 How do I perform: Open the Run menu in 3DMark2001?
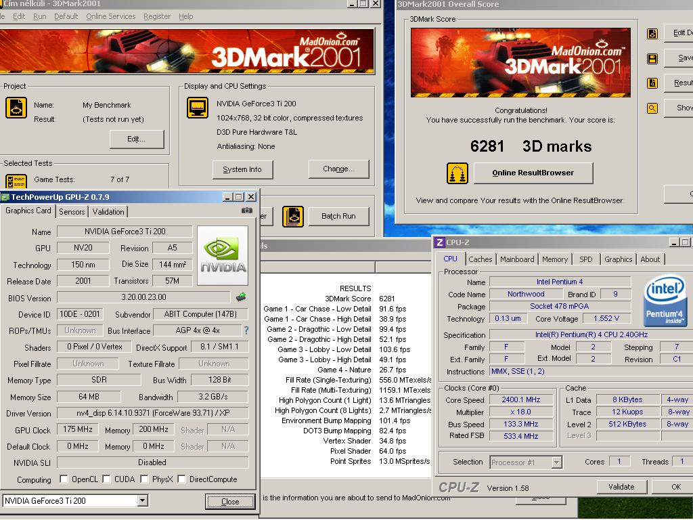point(40,16)
